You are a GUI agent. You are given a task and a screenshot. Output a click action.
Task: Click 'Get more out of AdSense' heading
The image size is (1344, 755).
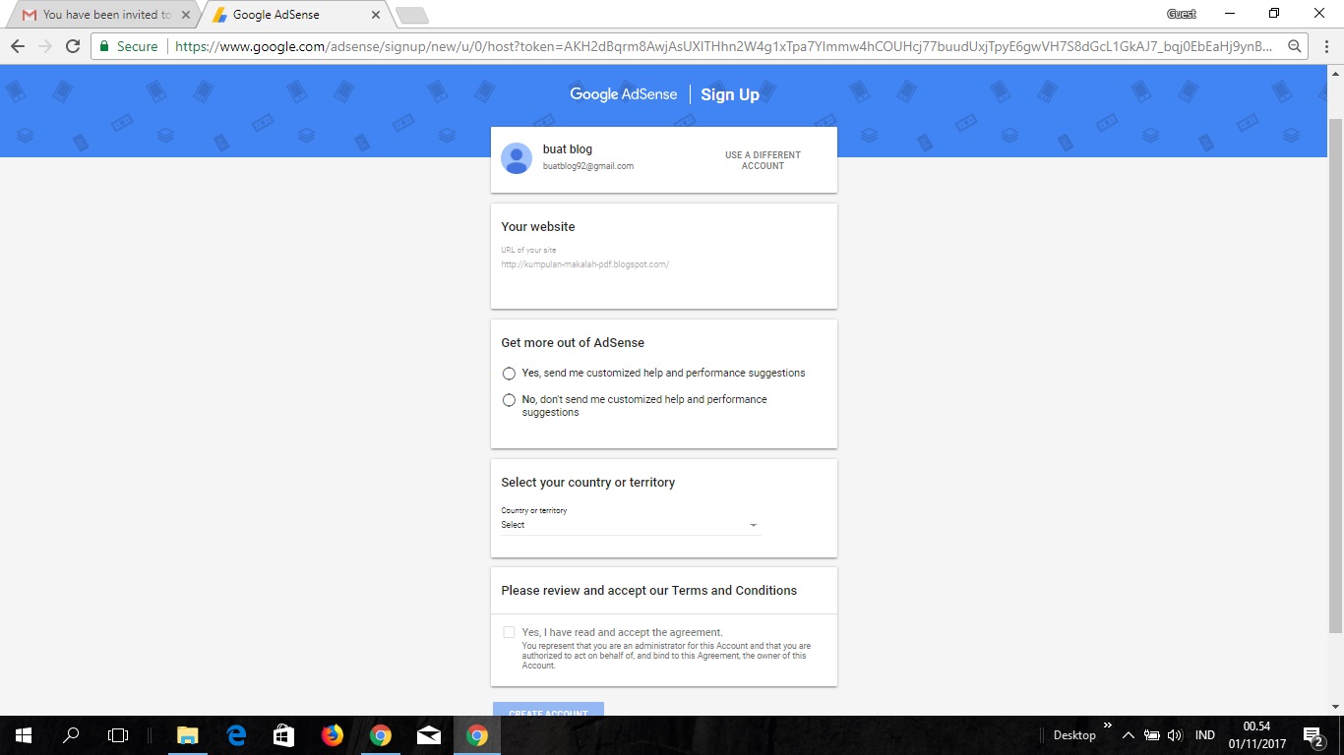point(573,343)
